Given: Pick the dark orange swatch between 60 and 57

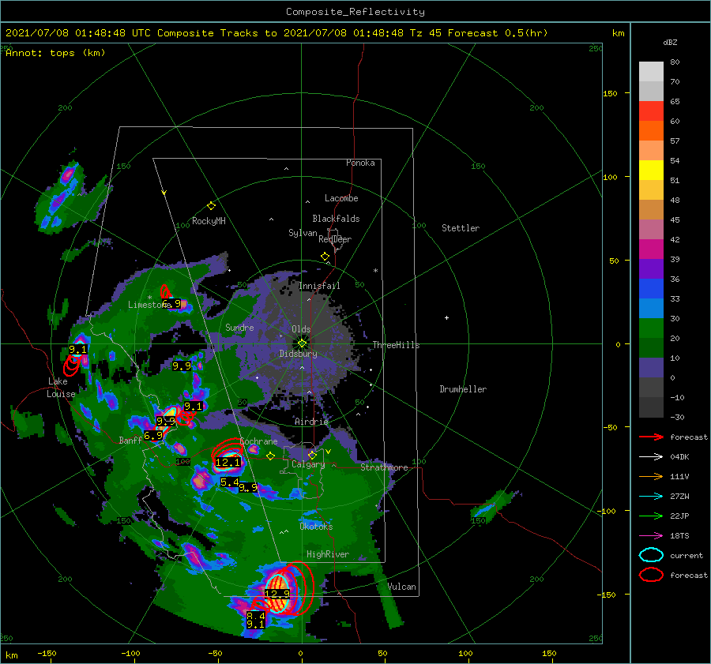Looking at the screenshot, I should coord(651,130).
